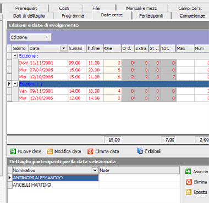Click the footer total 7,00
209x203 pixels.
168,140
